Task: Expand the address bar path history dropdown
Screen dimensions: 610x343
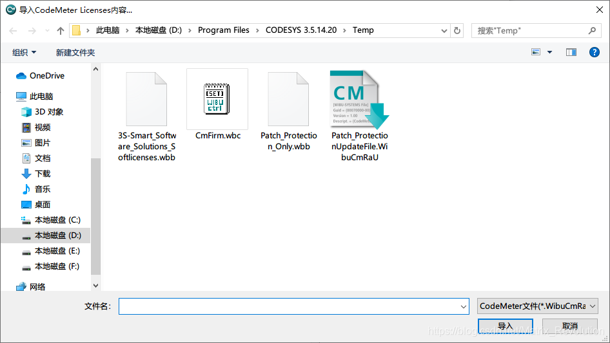Action: 444,30
